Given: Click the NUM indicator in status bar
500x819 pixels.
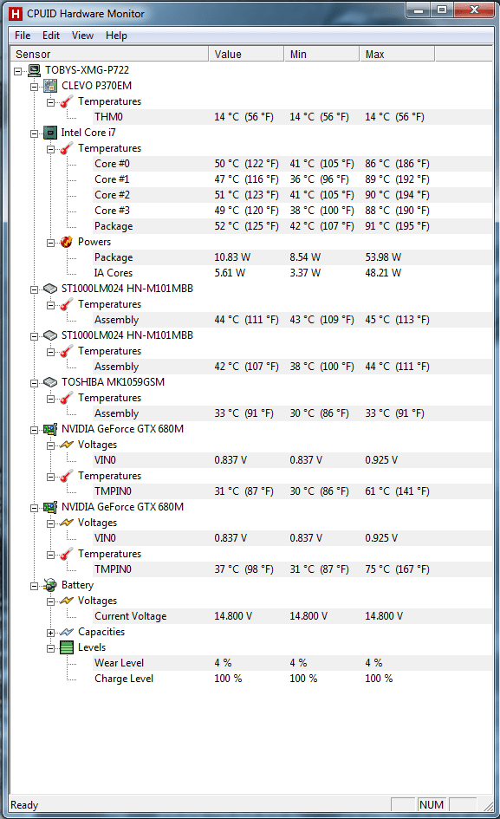Looking at the screenshot, I should click(432, 805).
